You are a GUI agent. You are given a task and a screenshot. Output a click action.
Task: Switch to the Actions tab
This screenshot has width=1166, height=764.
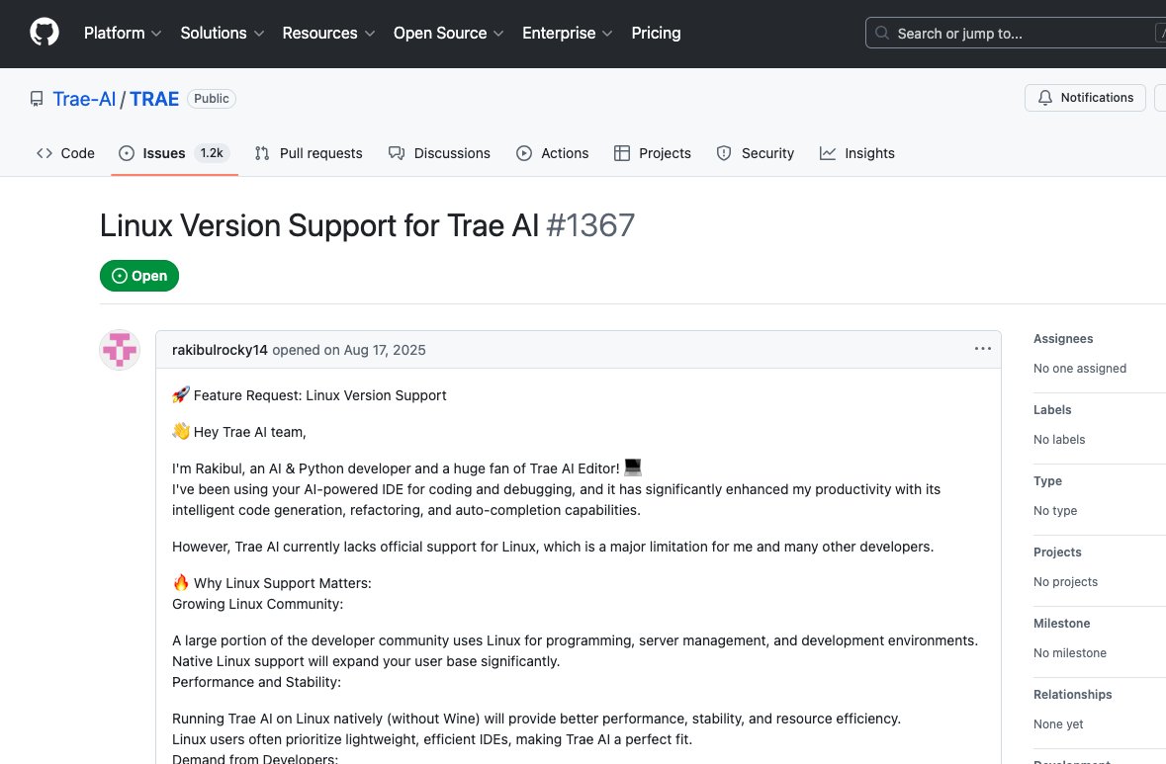point(553,153)
